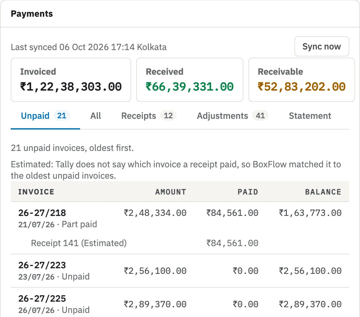Open invoice 26-27/218
Viewport: 360px width, 317px height.
(x=42, y=213)
